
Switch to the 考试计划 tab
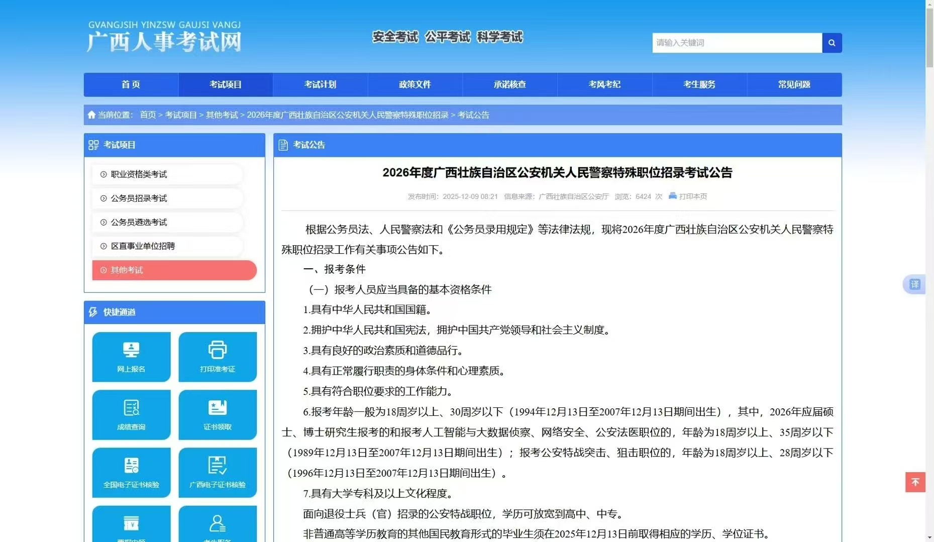[x=320, y=84]
